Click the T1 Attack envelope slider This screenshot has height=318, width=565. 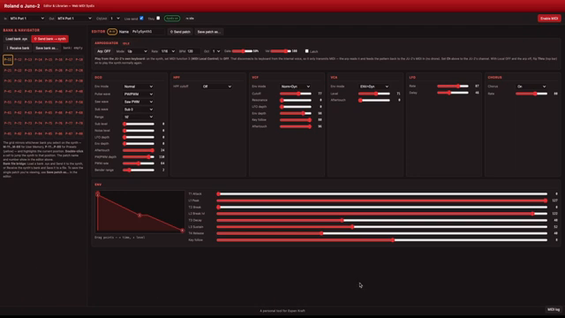(382, 194)
